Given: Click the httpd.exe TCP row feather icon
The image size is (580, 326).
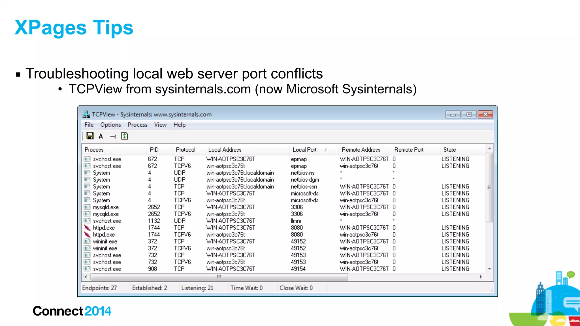Looking at the screenshot, I should point(87,228).
